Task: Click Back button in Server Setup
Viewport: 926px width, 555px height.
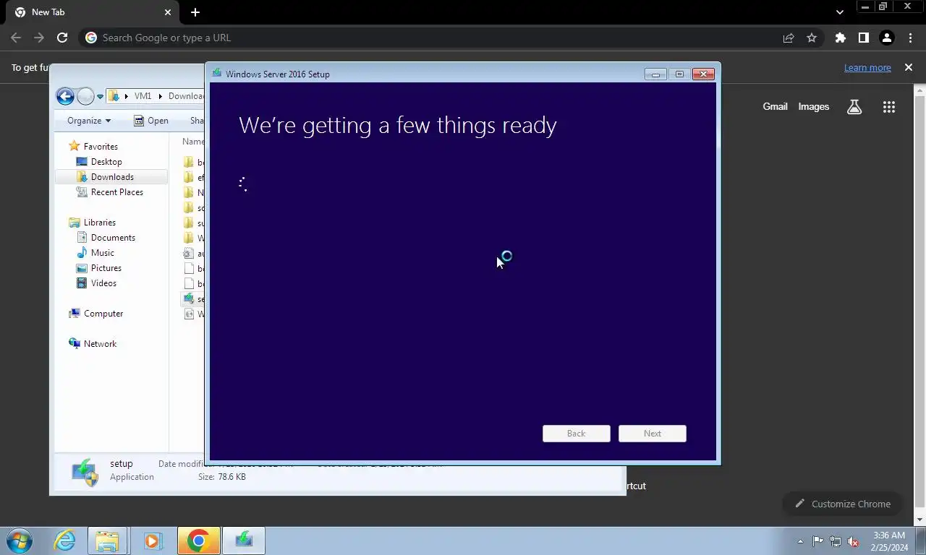Action: click(576, 434)
